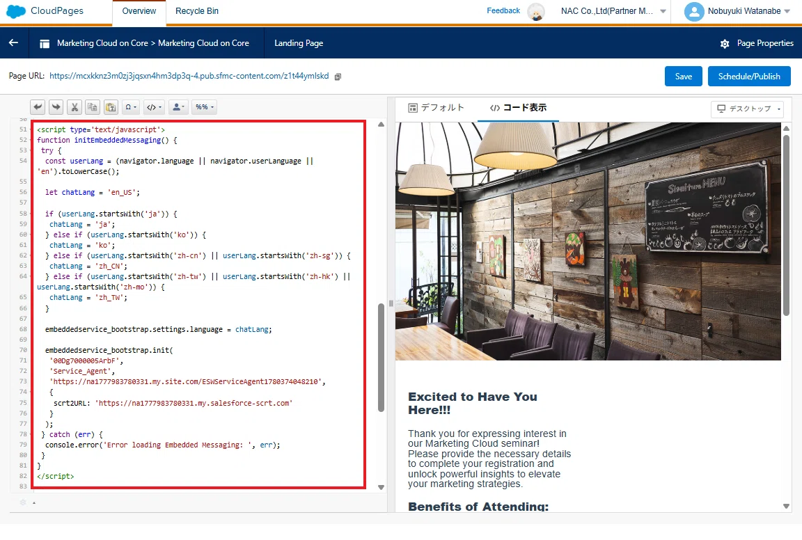
Task: Open the personalization person-icon dropdown
Action: (x=178, y=107)
